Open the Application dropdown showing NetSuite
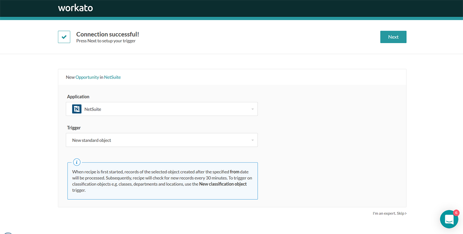463x234 pixels. [x=162, y=109]
